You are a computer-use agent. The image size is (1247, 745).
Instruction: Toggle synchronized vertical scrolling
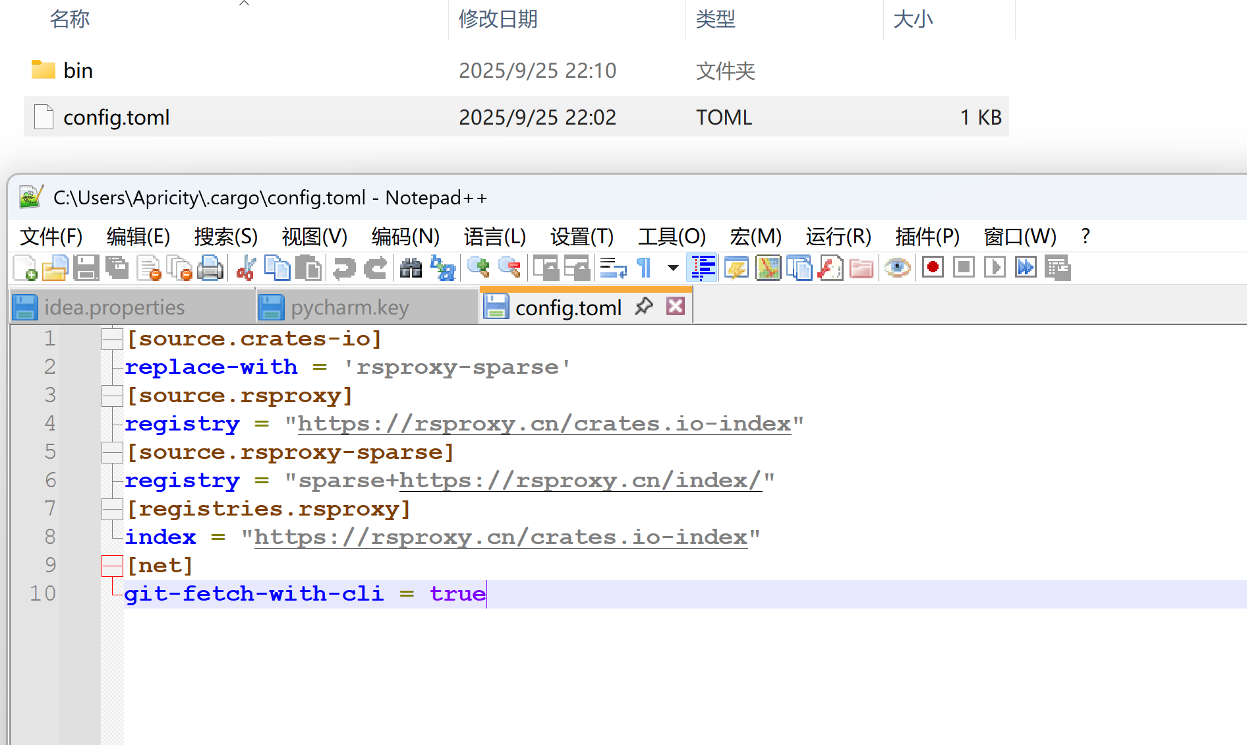coord(546,268)
